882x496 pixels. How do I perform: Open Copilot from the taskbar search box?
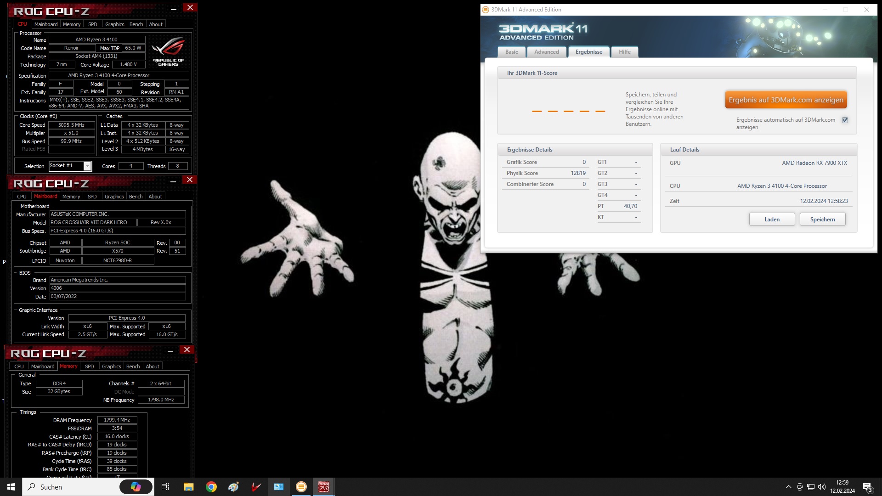136,487
